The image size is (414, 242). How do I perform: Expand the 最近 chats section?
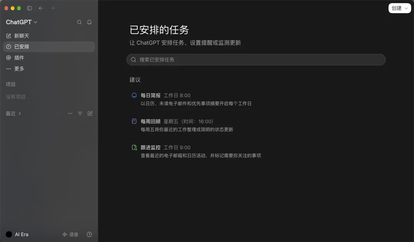tap(13, 114)
